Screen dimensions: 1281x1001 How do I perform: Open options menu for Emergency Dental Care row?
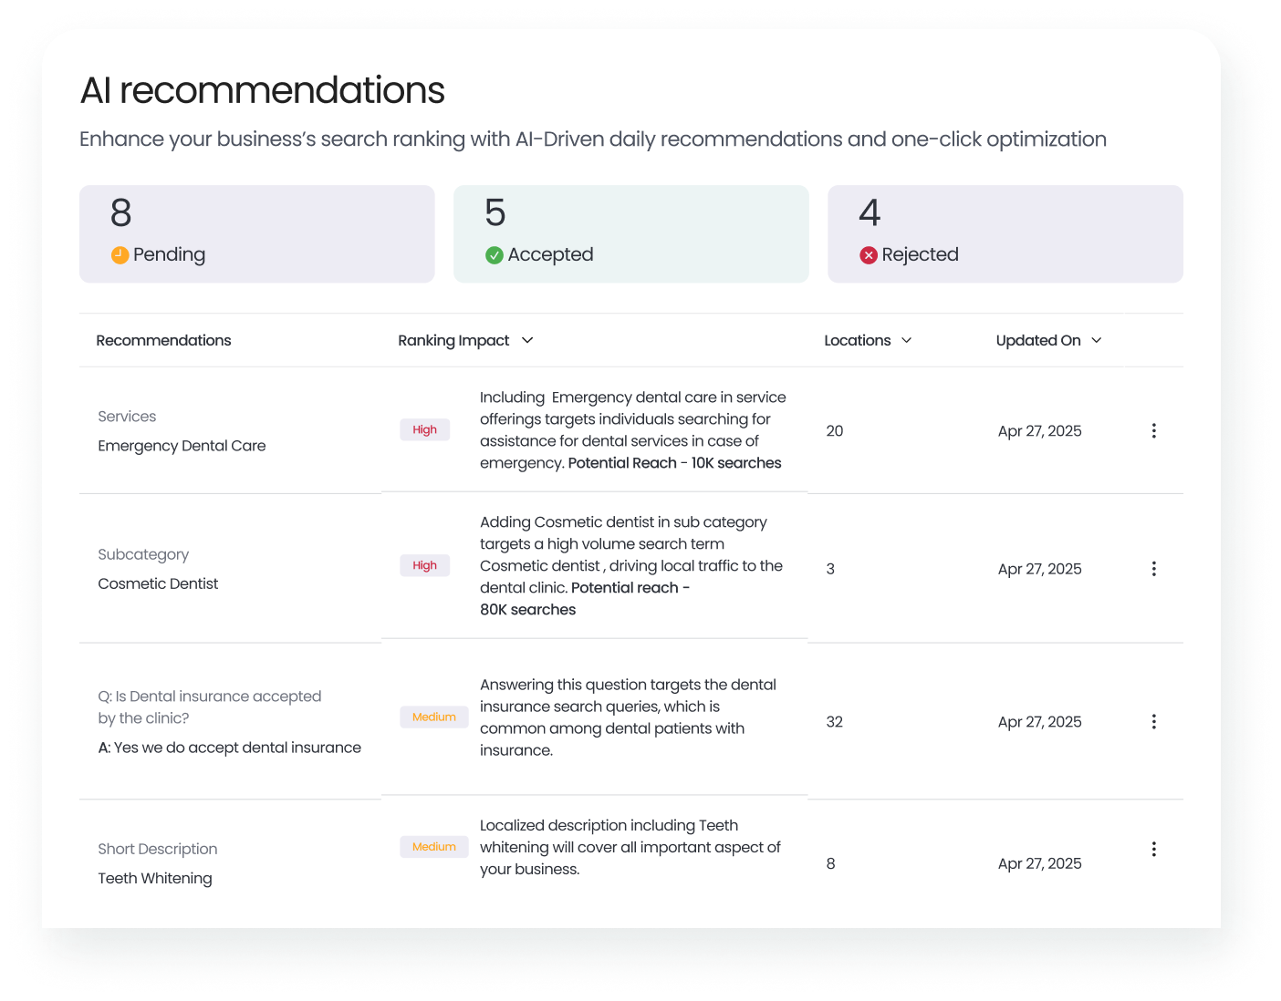point(1153,430)
